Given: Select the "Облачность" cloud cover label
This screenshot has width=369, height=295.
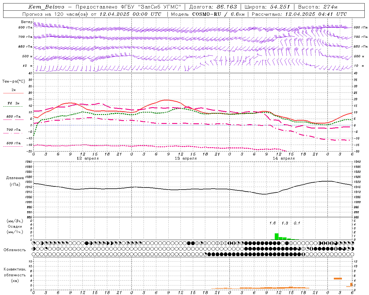Looking at the screenshot, I should point(15,250).
